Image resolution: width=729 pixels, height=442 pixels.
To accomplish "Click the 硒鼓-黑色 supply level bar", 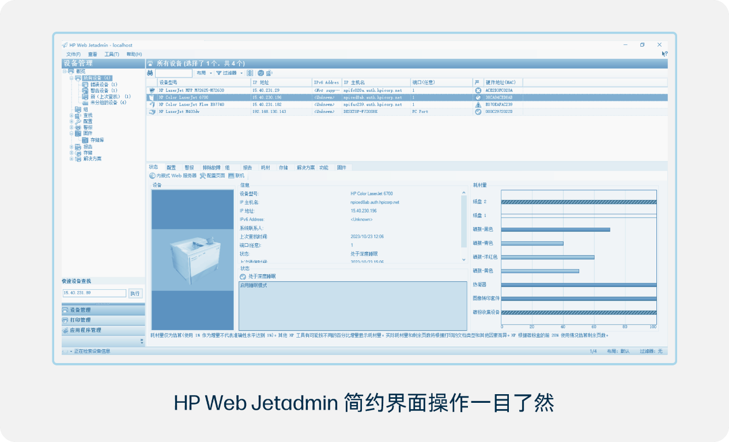I will click(x=556, y=229).
